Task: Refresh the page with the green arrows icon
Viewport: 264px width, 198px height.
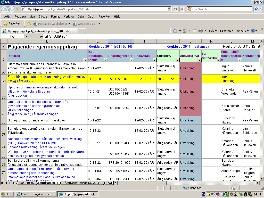Action: click(175, 9)
